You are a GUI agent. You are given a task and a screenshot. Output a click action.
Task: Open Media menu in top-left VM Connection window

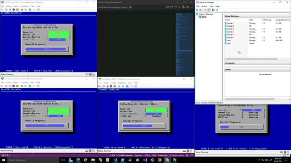click(16, 6)
